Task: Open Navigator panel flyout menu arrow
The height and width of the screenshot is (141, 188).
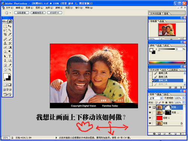Action: point(185,21)
